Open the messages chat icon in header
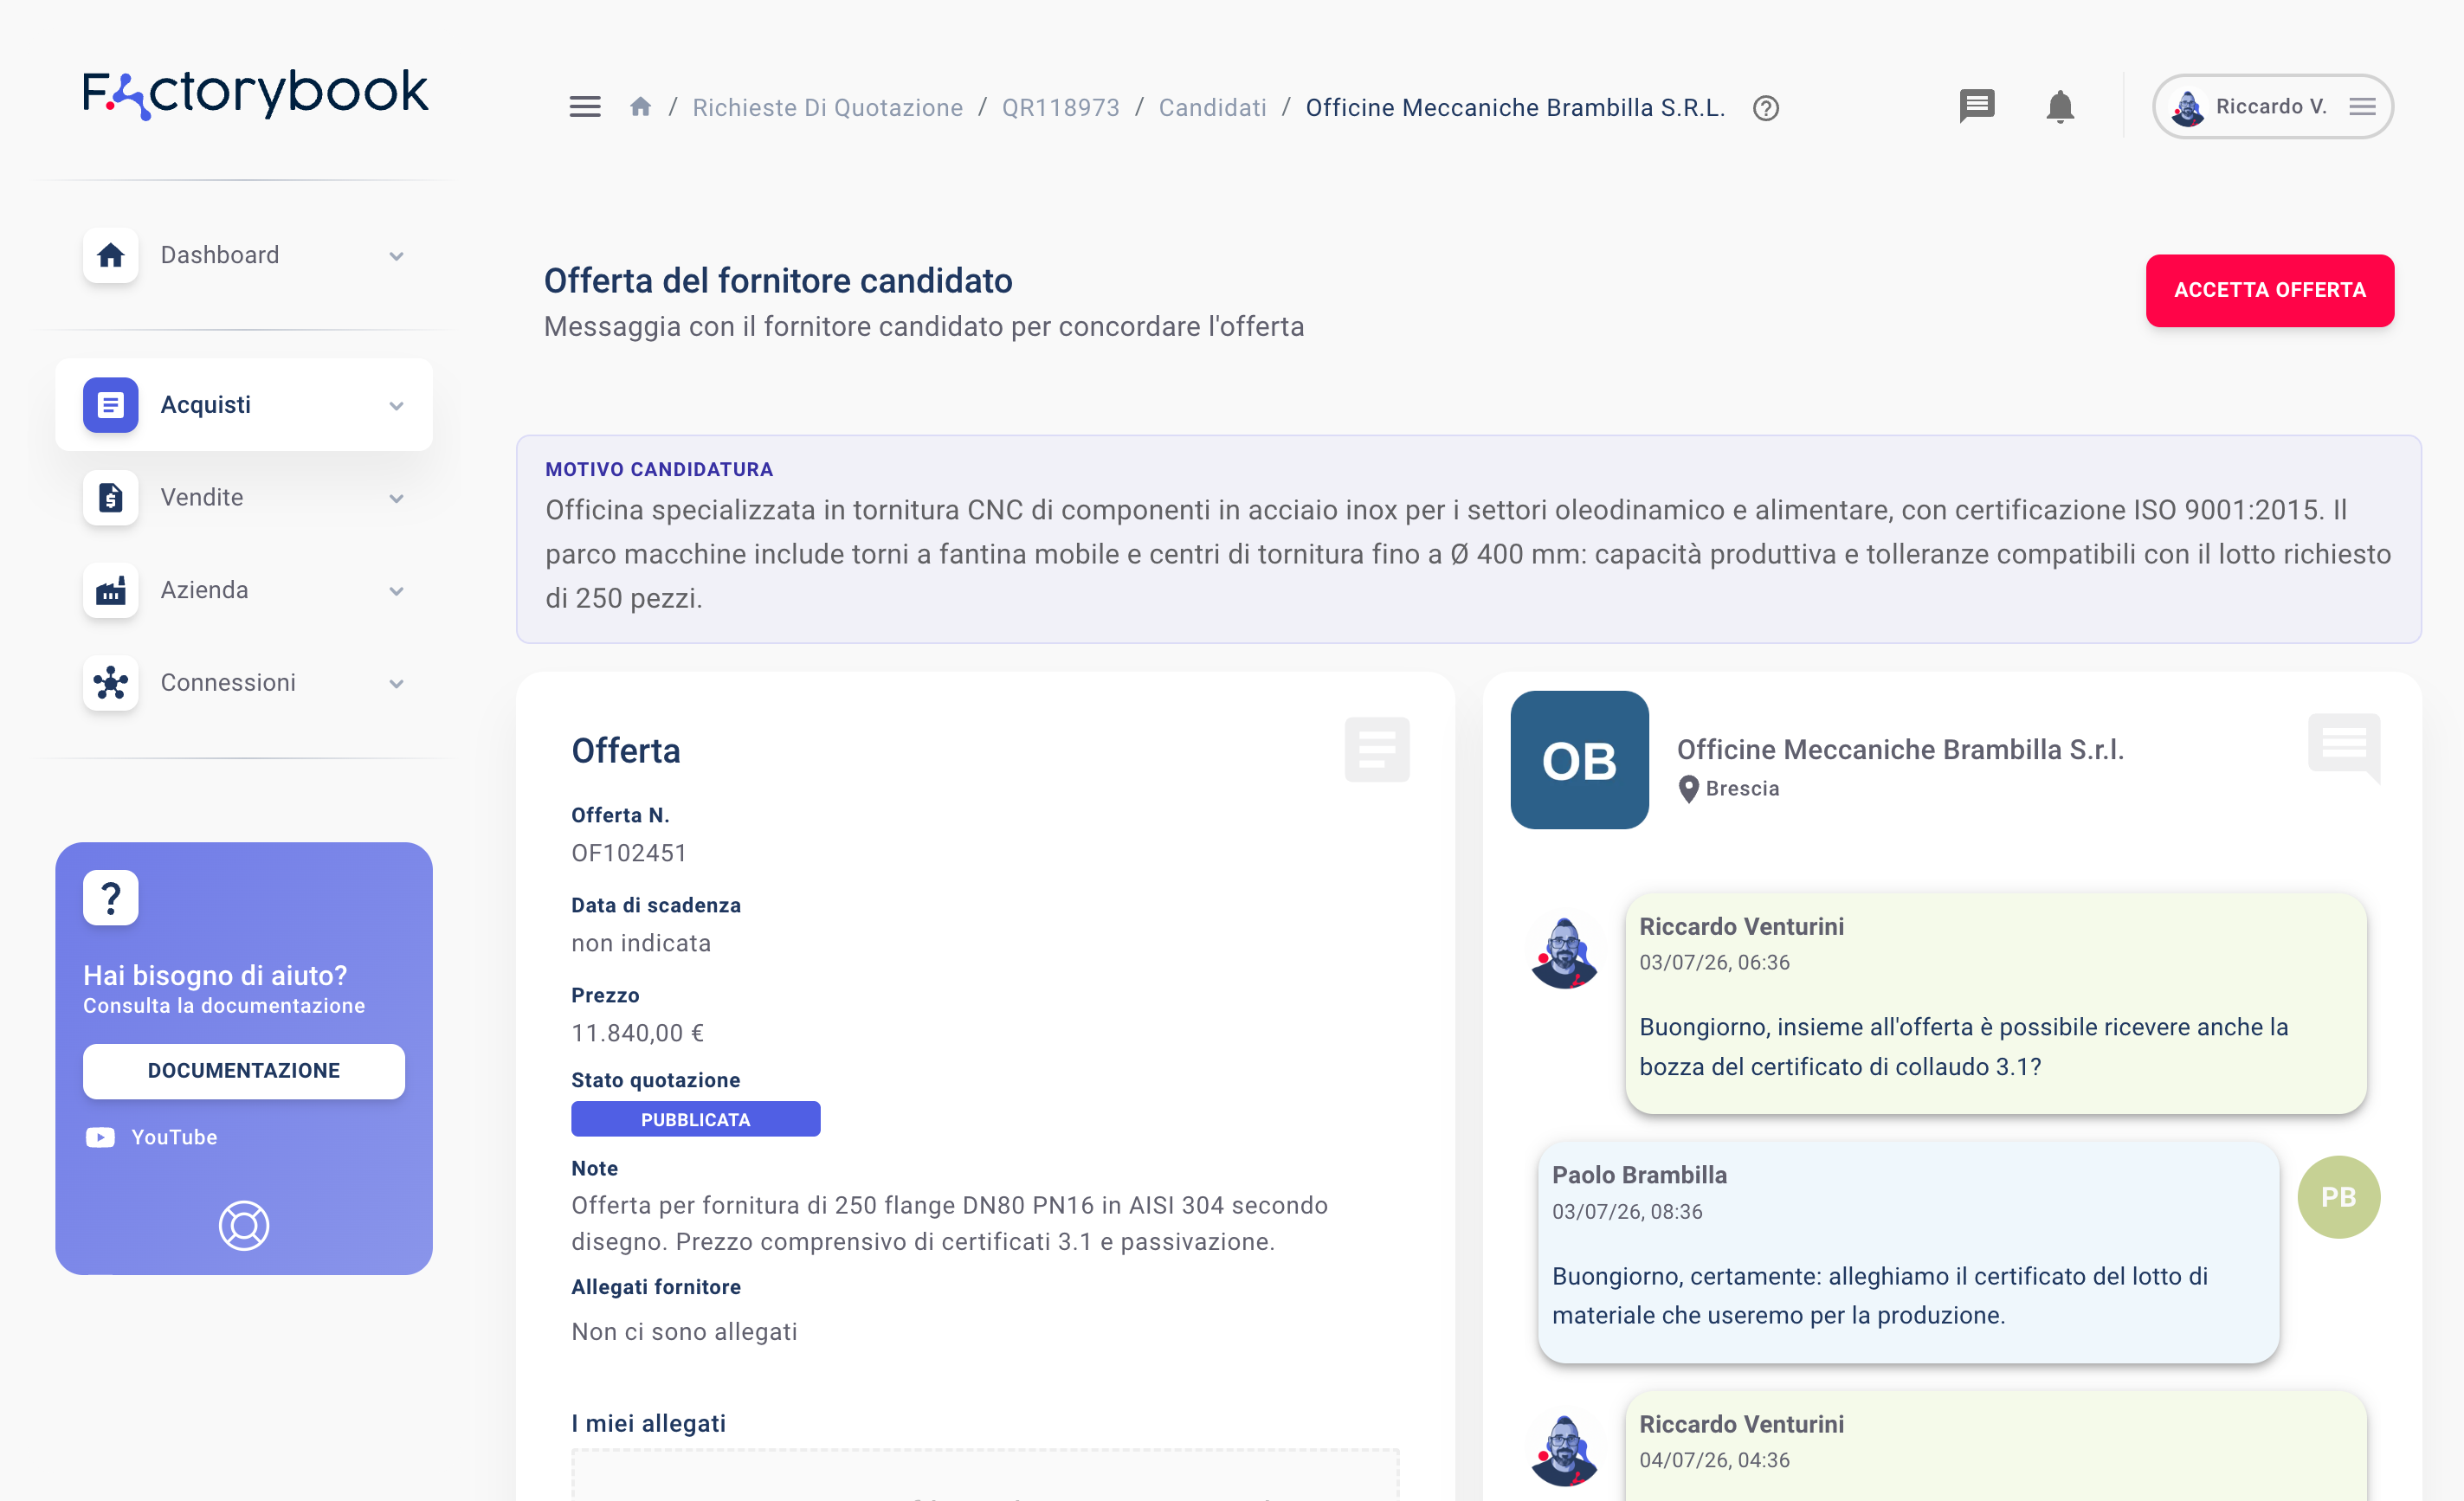Viewport: 2464px width, 1501px height. [1977, 106]
